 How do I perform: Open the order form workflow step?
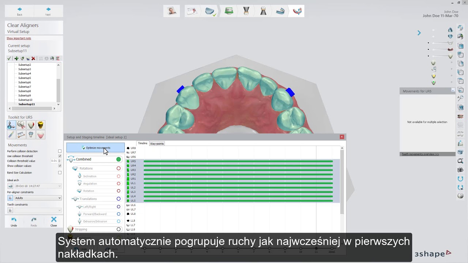tap(192, 11)
